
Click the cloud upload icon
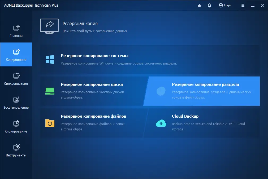tap(161, 123)
